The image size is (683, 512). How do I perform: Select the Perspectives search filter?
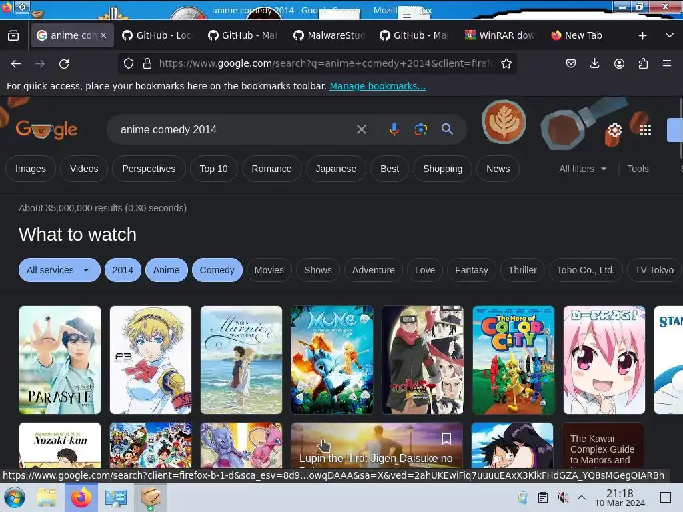(x=149, y=169)
